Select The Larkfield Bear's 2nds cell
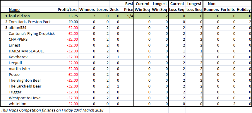 114,86
